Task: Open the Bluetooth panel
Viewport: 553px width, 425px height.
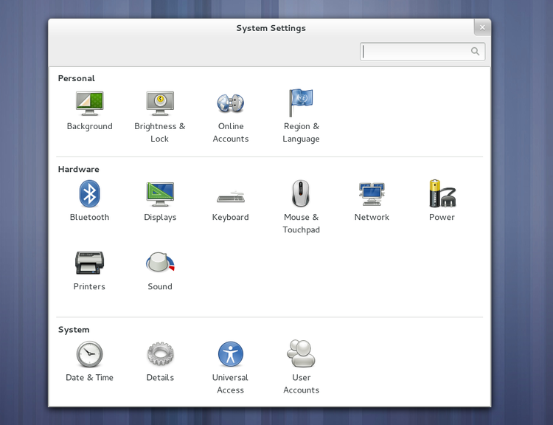Action: coord(89,195)
